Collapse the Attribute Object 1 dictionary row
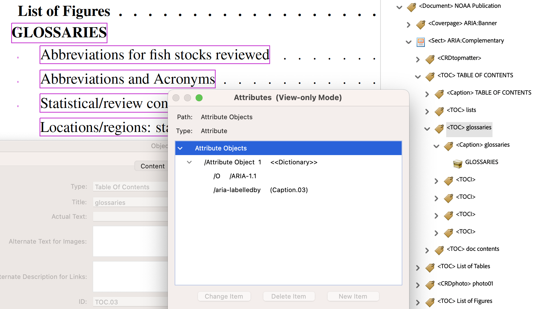 pyautogui.click(x=189, y=162)
